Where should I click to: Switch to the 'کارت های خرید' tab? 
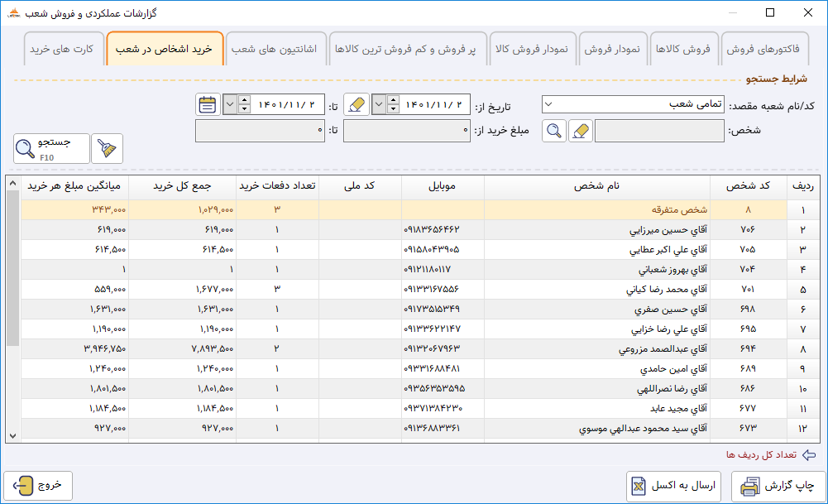tap(62, 49)
